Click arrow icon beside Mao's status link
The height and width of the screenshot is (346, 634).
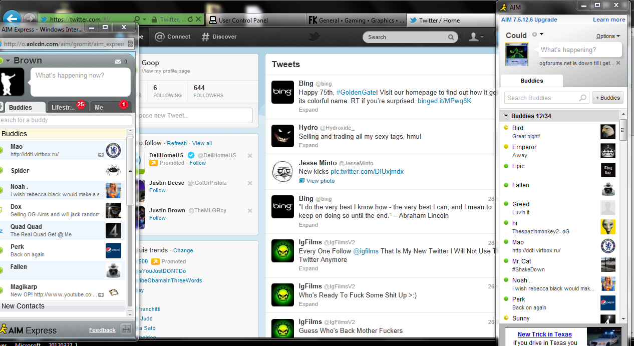(101, 155)
